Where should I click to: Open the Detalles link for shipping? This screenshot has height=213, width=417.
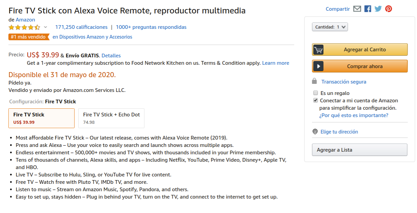coord(111,55)
